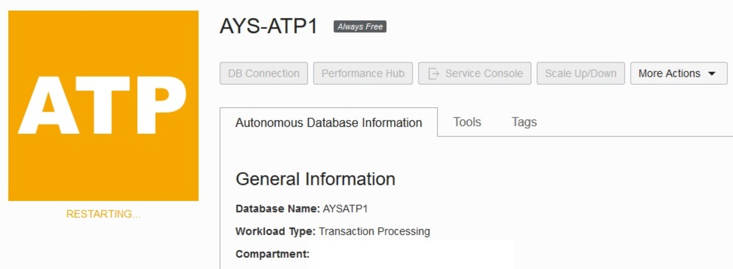
Task: Switch to the Tags tab
Action: click(524, 122)
